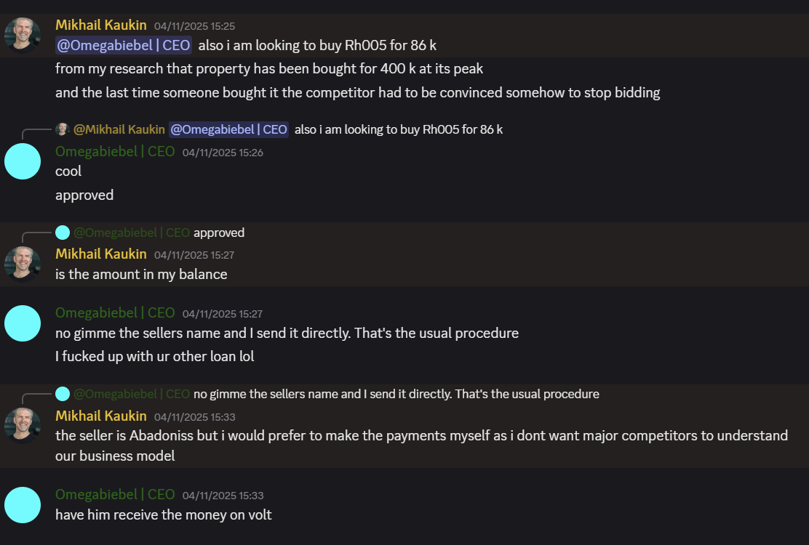This screenshot has width=809, height=545.
Task: Jump to the original "approved" message via the reply preview
Action: 219,233
